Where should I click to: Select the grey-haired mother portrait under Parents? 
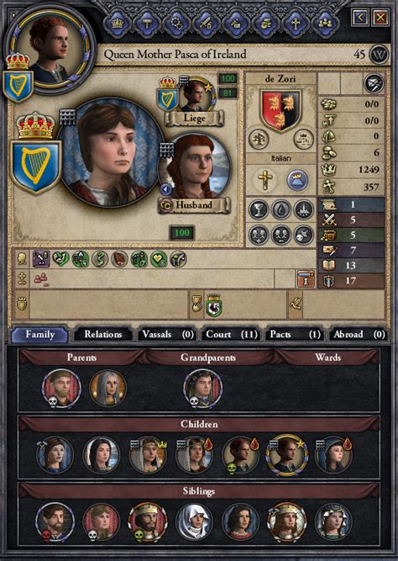pyautogui.click(x=107, y=389)
